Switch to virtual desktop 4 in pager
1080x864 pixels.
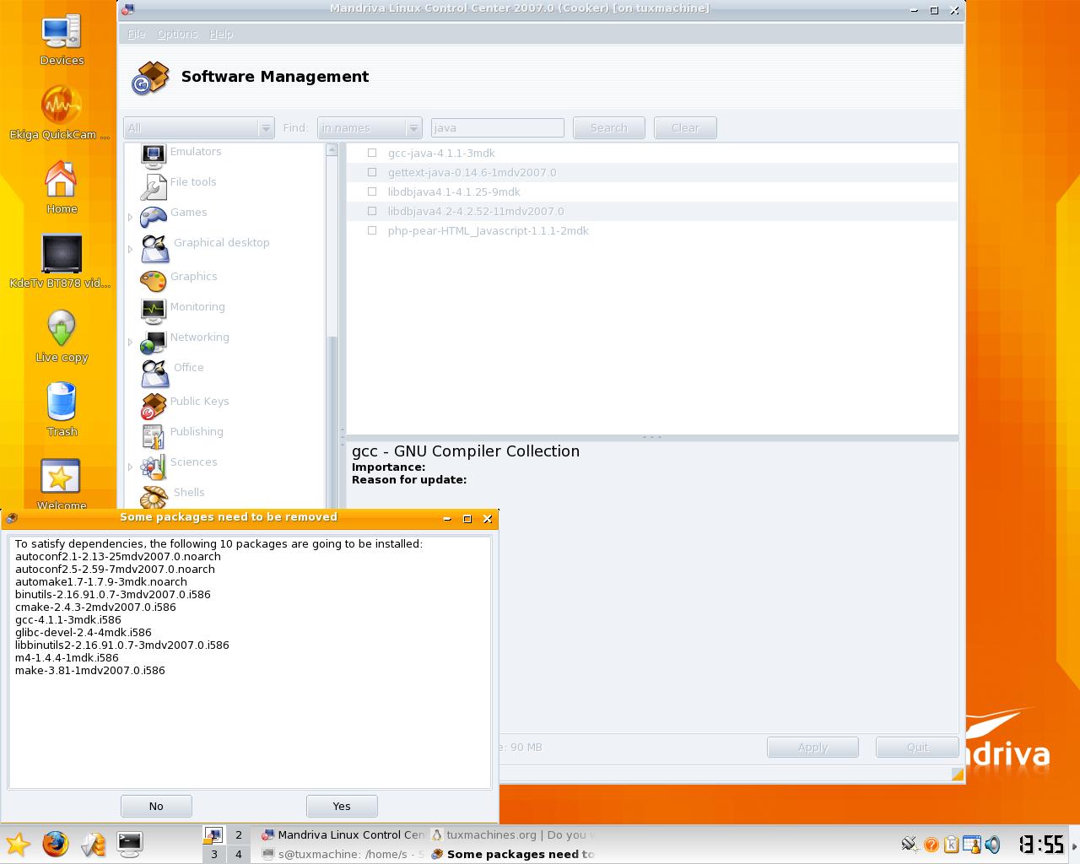click(238, 854)
